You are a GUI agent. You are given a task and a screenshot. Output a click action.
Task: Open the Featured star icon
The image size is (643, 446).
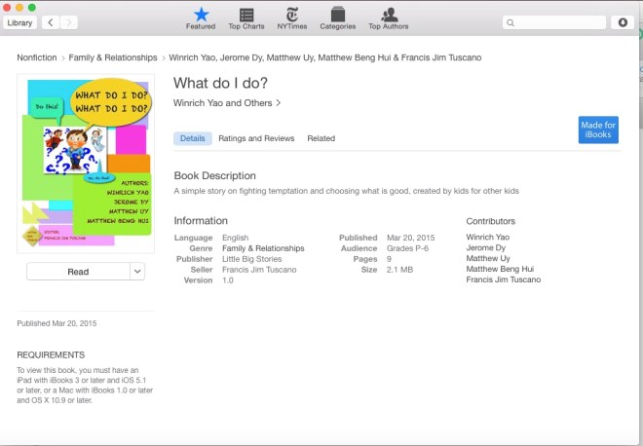click(x=201, y=15)
